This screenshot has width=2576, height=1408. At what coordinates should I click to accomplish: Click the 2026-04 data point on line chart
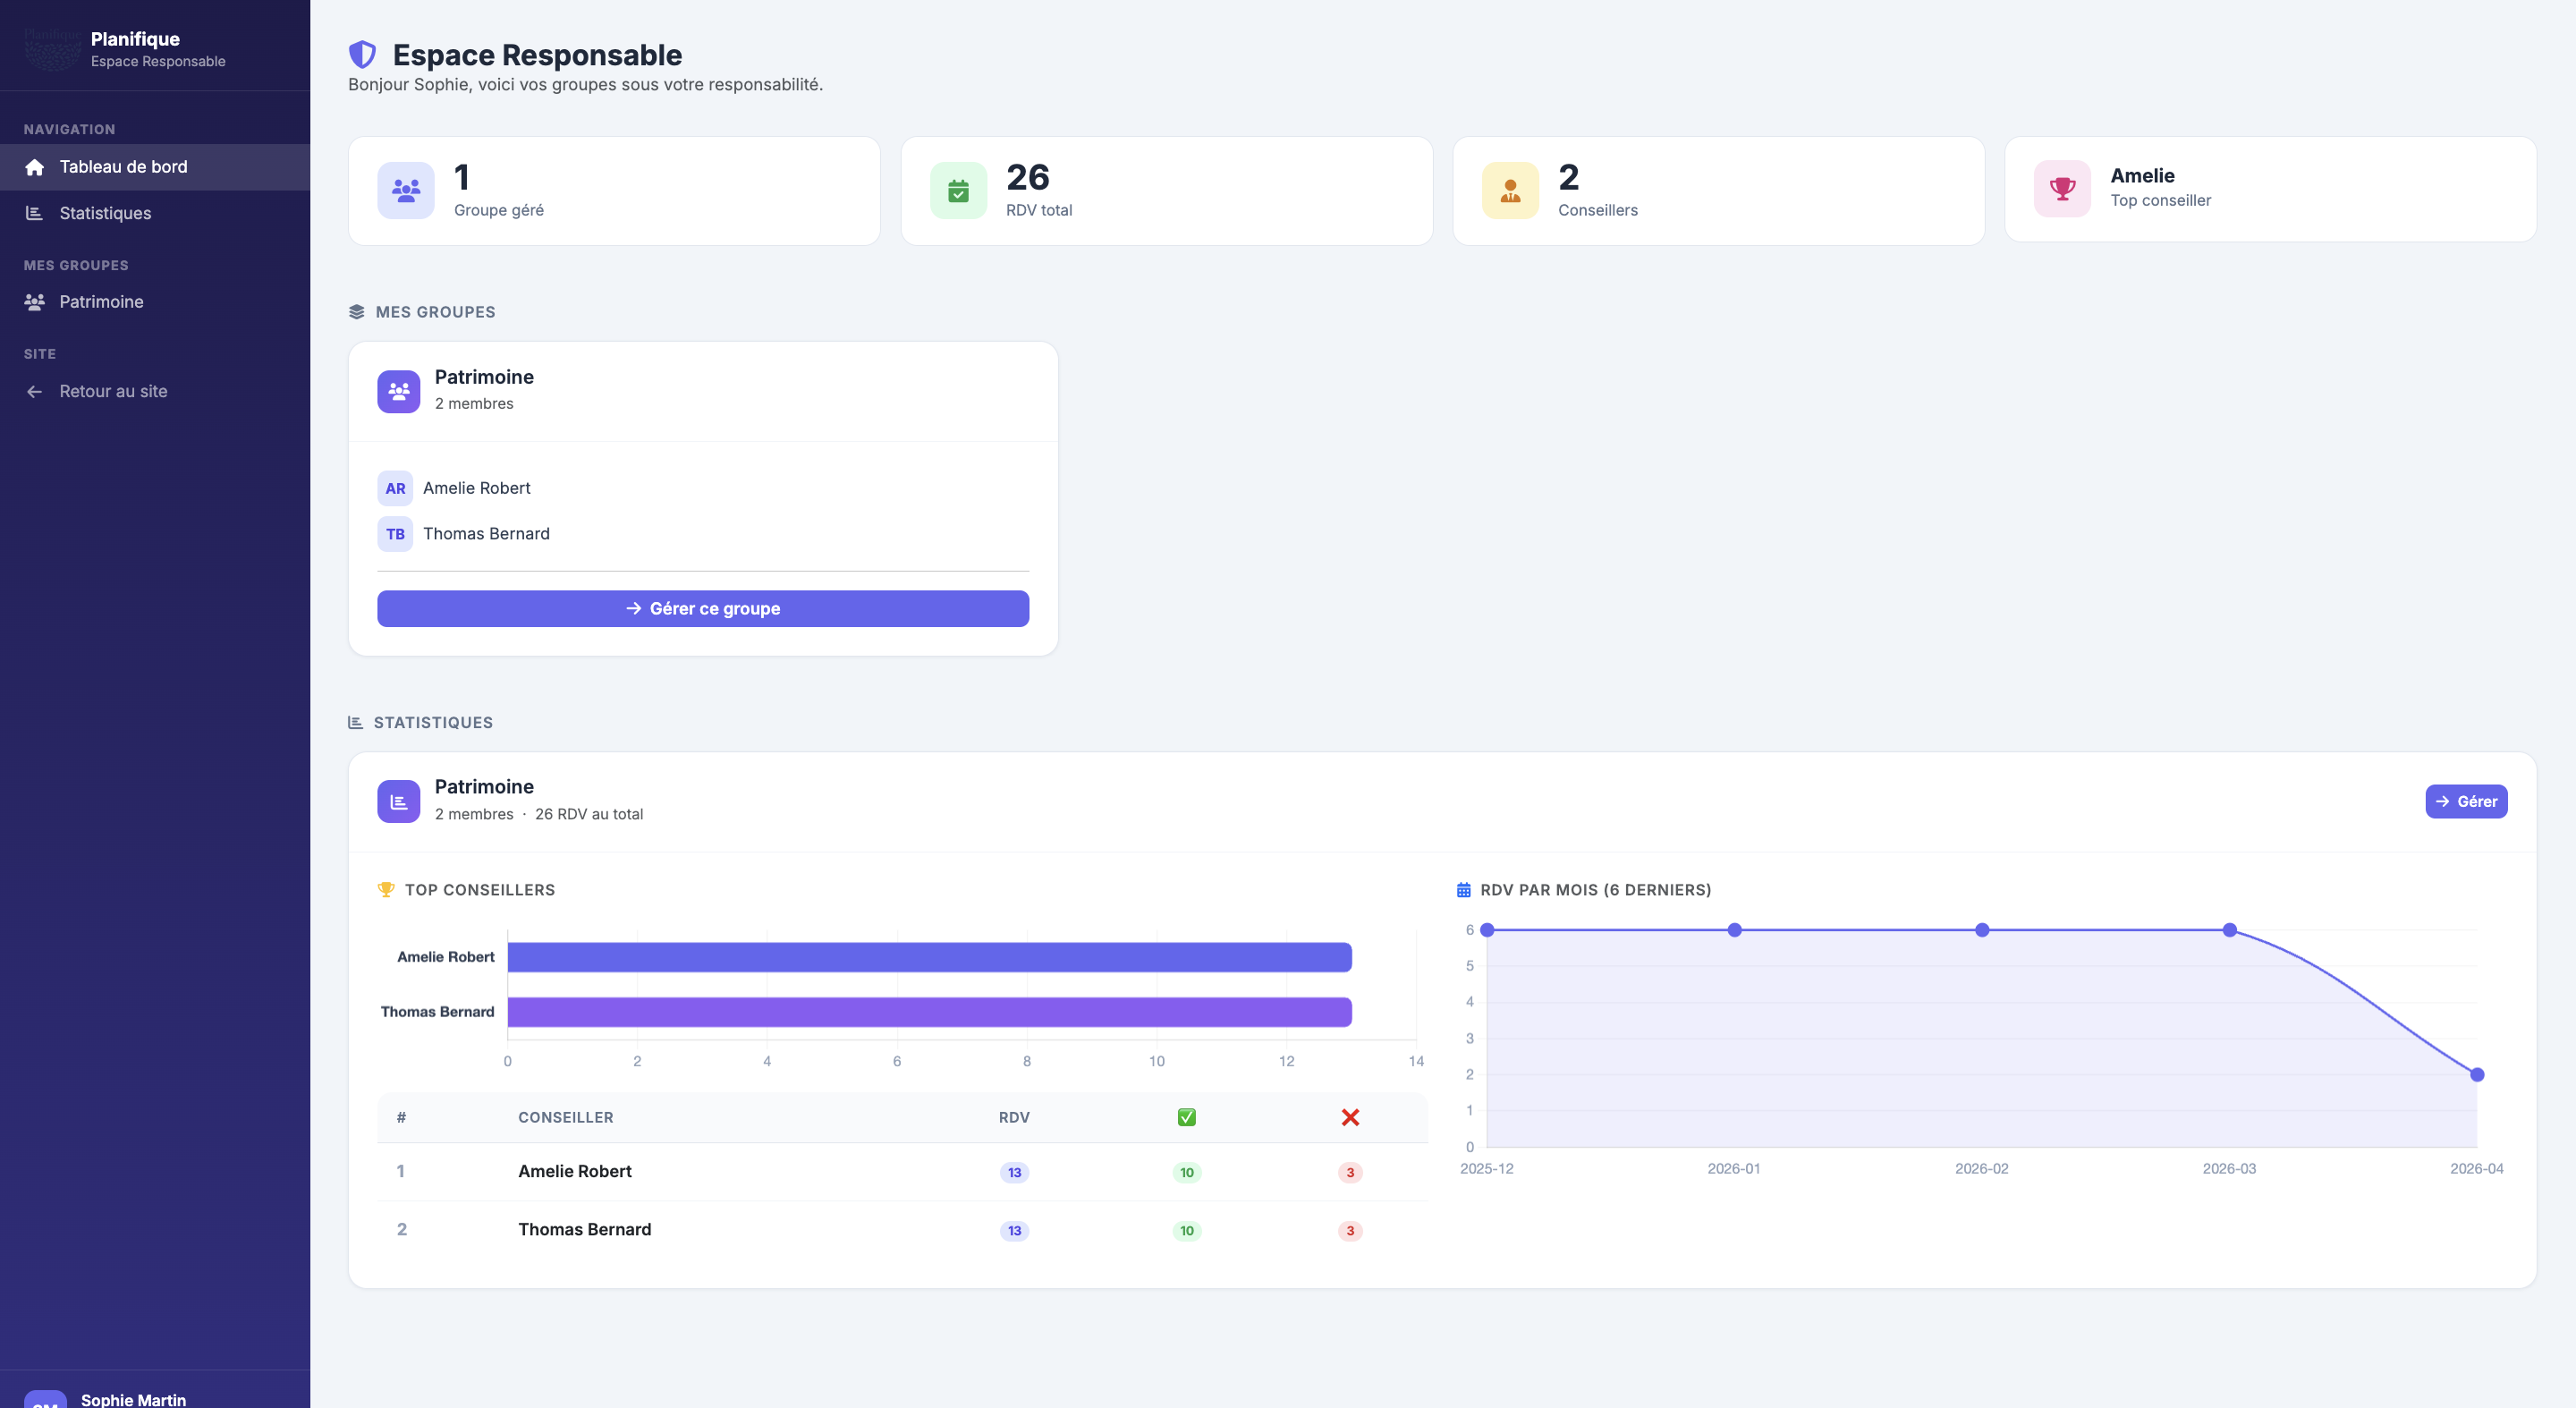pos(2476,1075)
